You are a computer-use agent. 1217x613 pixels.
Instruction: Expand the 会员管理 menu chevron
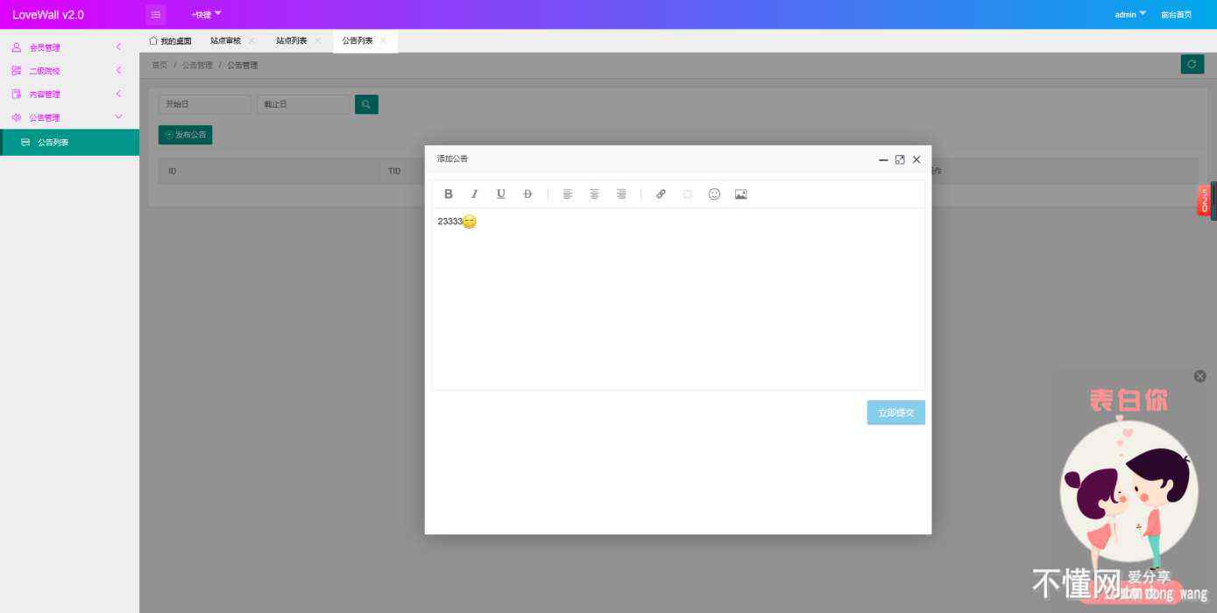pyautogui.click(x=118, y=47)
